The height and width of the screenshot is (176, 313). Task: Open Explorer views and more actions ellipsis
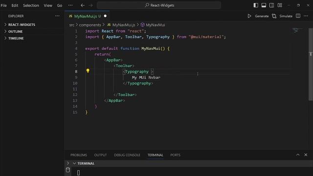(x=57, y=16)
